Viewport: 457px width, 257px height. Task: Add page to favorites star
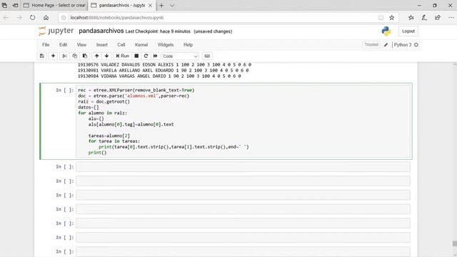tap(392, 18)
